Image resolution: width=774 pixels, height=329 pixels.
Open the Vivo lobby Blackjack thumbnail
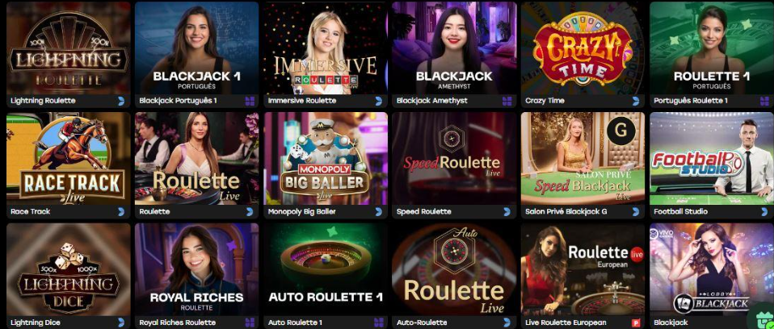(x=711, y=269)
